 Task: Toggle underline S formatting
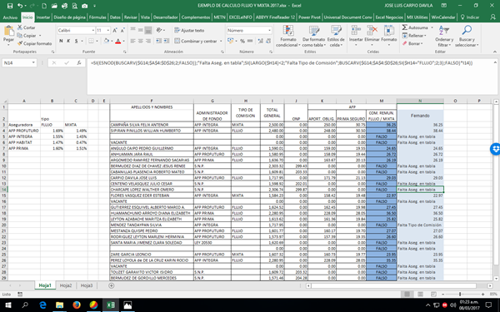(76, 41)
